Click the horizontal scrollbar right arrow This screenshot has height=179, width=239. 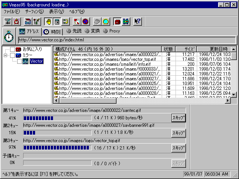click(228, 100)
